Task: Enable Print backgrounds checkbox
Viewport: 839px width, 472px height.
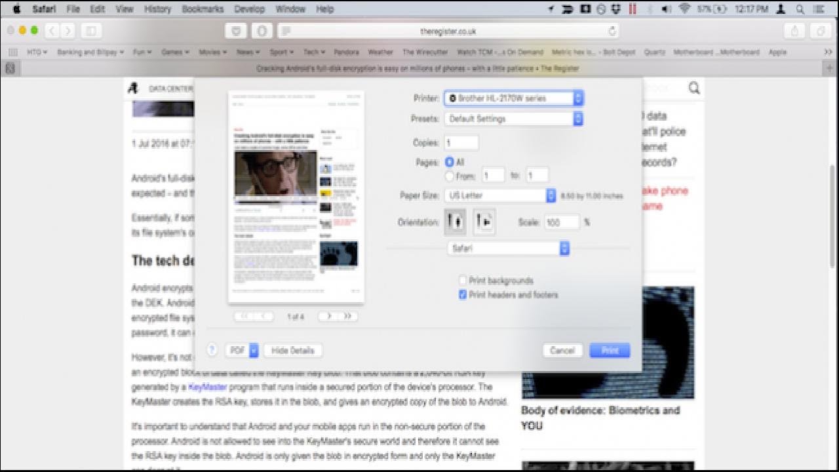Action: pyautogui.click(x=463, y=281)
